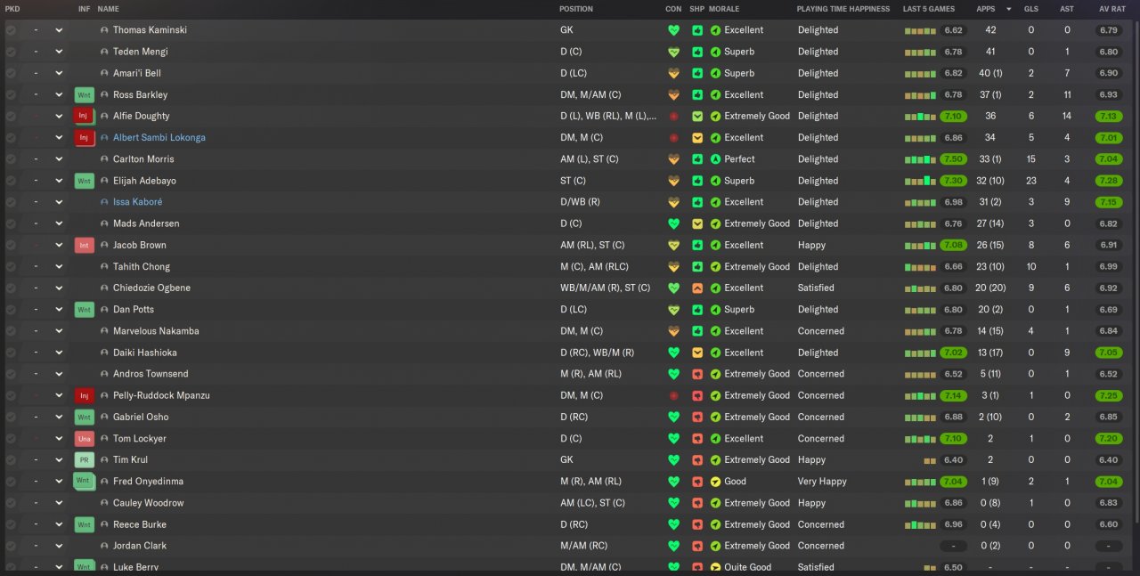
Task: Click Carlton Morris's last 5 games form bars
Action: (920, 159)
